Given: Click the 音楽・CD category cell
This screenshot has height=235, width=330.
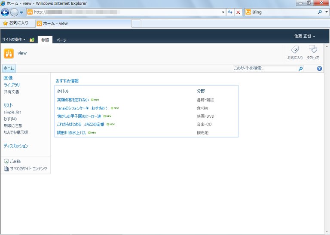Looking at the screenshot, I should (204, 124).
